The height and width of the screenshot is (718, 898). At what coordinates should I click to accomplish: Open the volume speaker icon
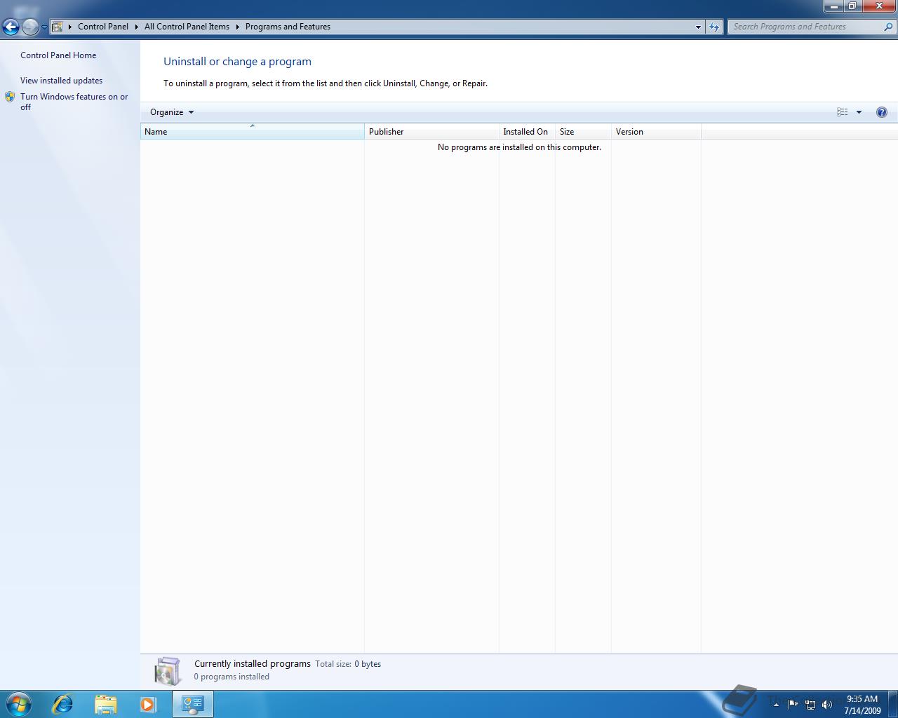[x=827, y=705]
